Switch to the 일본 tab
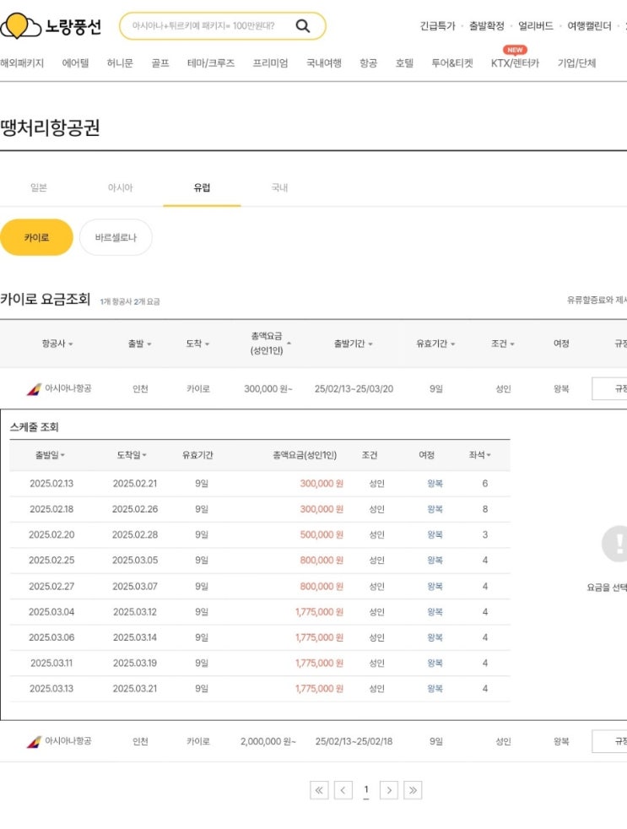The image size is (627, 829). (39, 187)
